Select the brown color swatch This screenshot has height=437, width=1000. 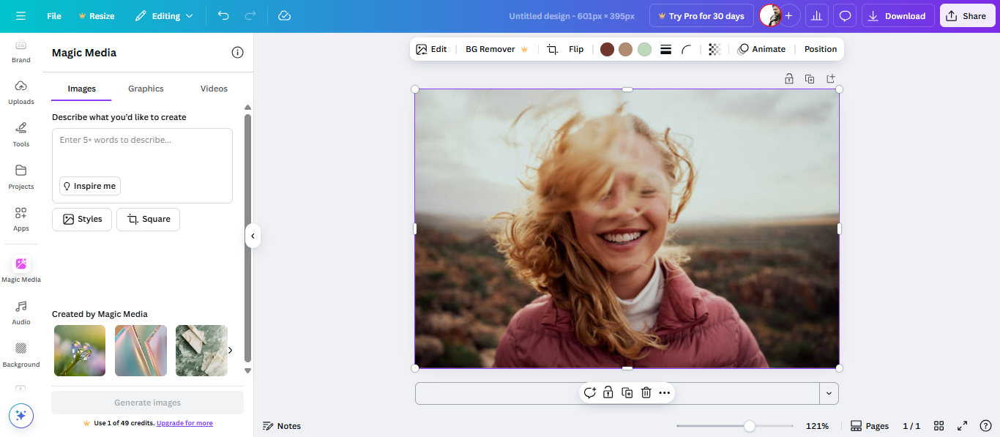[607, 49]
